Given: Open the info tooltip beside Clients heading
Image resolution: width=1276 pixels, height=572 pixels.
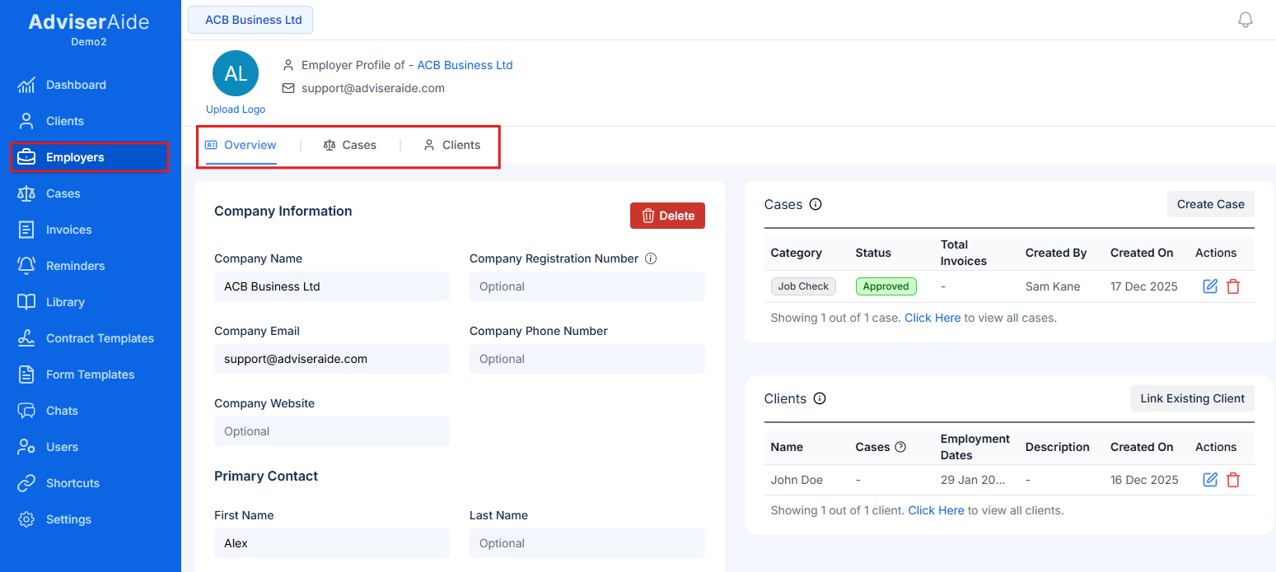Looking at the screenshot, I should point(820,398).
